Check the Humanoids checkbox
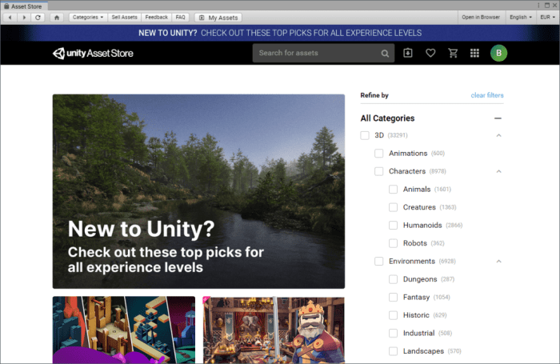 pyautogui.click(x=394, y=226)
